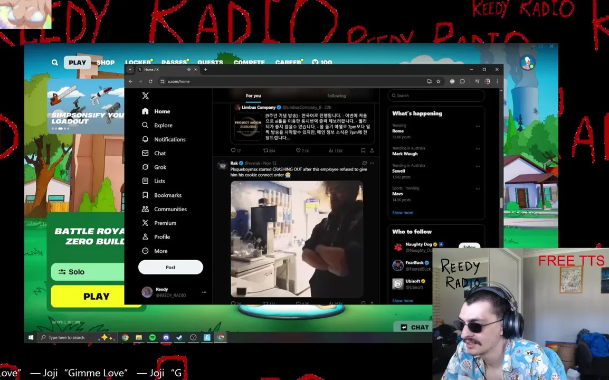This screenshot has width=609, height=380.
Task: Bookmark the Limbus Company post
Action: tap(363, 150)
